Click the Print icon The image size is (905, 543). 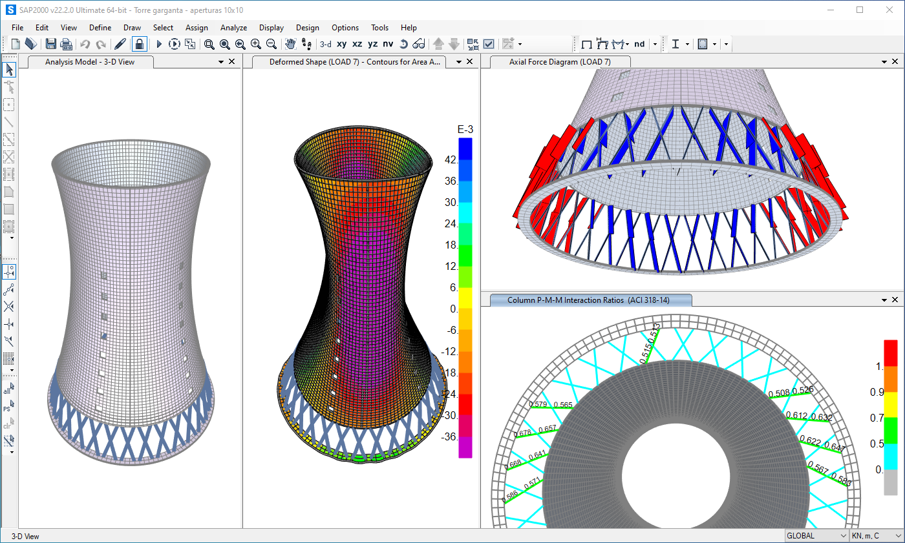pos(67,43)
